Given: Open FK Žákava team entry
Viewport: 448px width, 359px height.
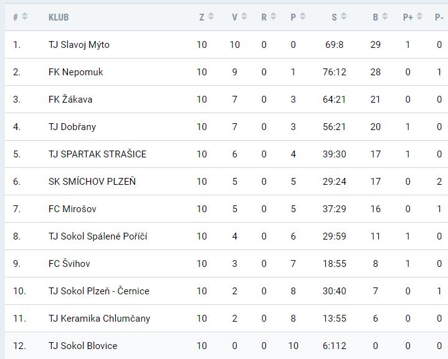Looking at the screenshot, I should 70,100.
